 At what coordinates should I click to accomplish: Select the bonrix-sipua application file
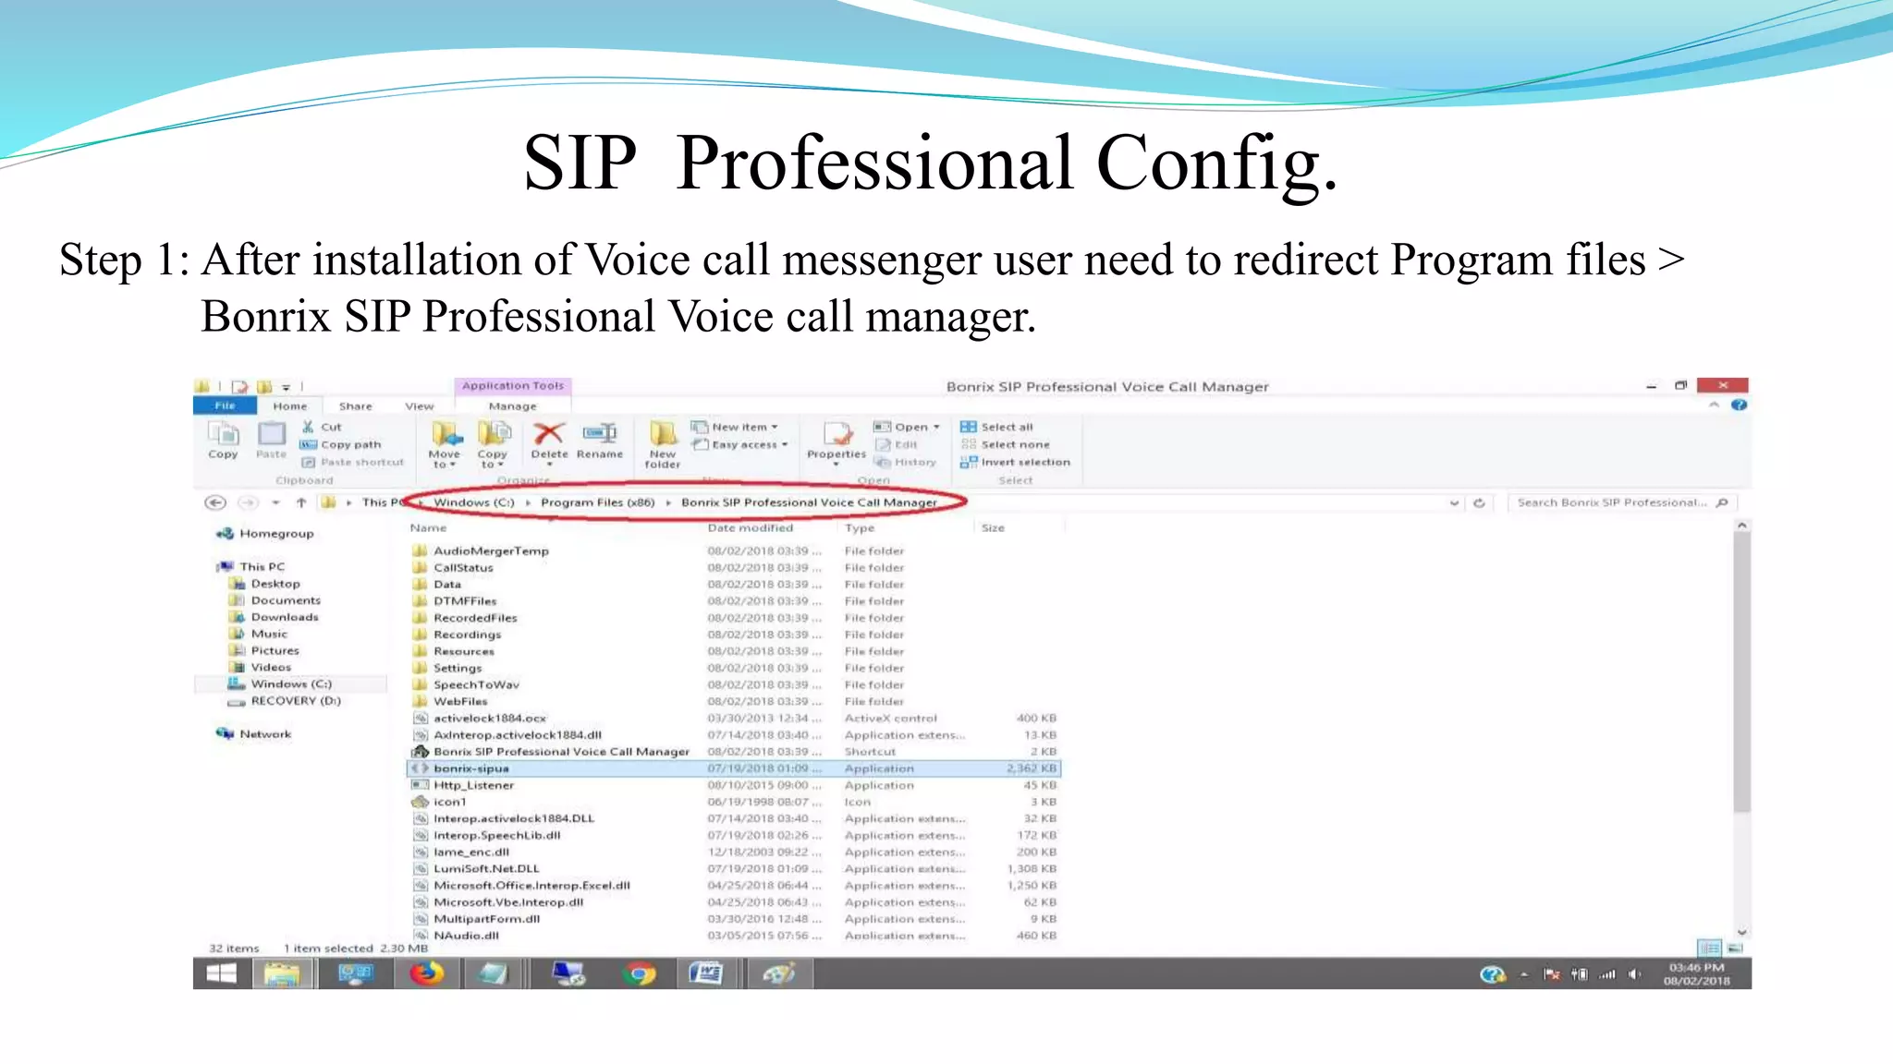pos(734,768)
